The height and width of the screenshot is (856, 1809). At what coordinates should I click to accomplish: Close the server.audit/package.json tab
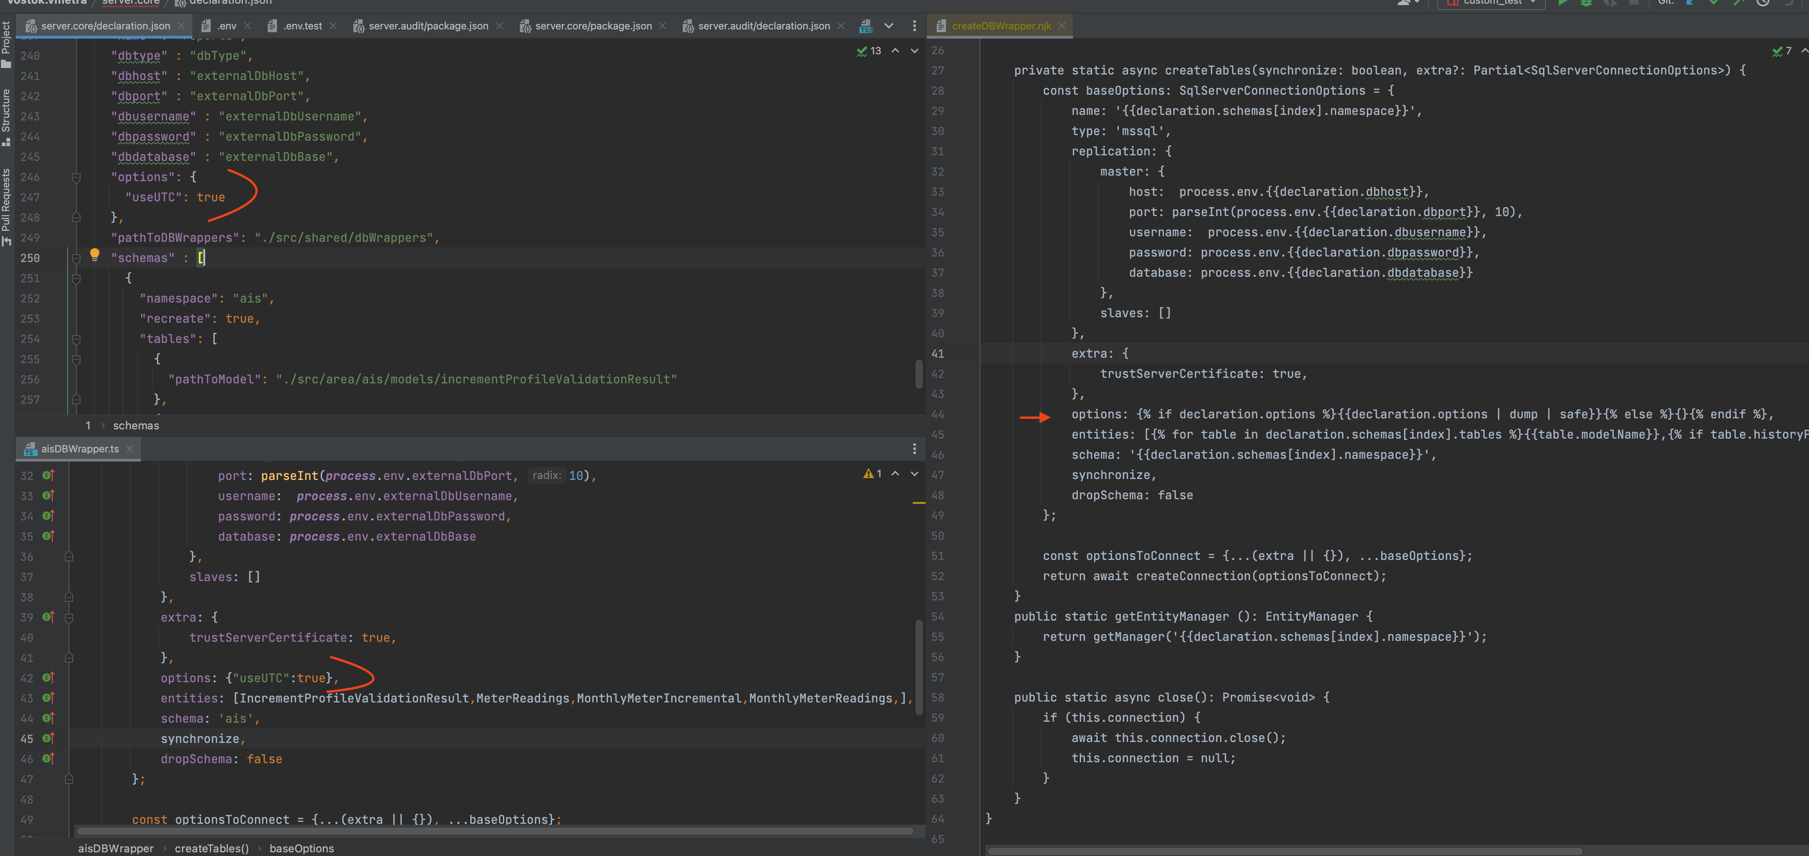pos(499,26)
